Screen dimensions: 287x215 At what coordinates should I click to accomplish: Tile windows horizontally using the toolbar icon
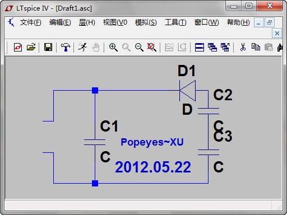pyautogui.click(x=200, y=47)
